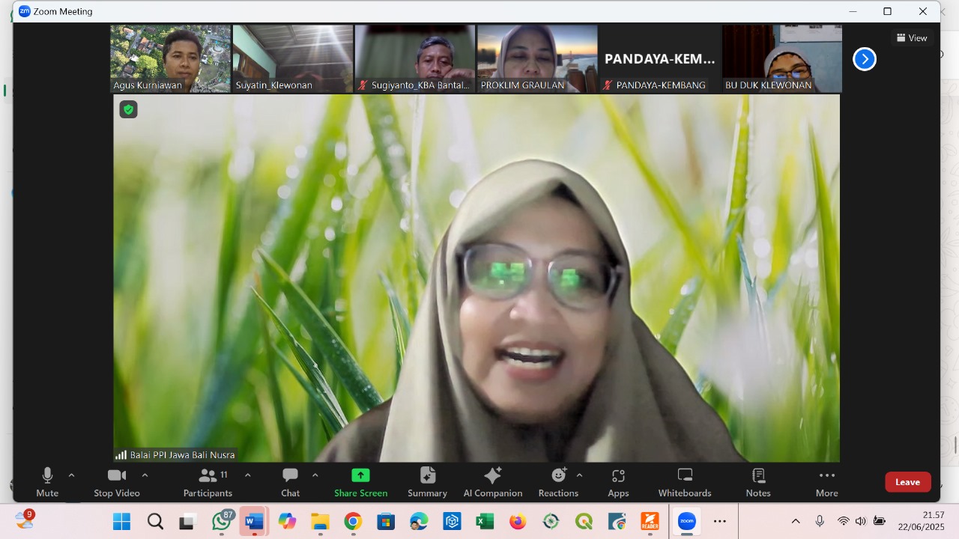Open WhatsApp from taskbar

[222, 521]
